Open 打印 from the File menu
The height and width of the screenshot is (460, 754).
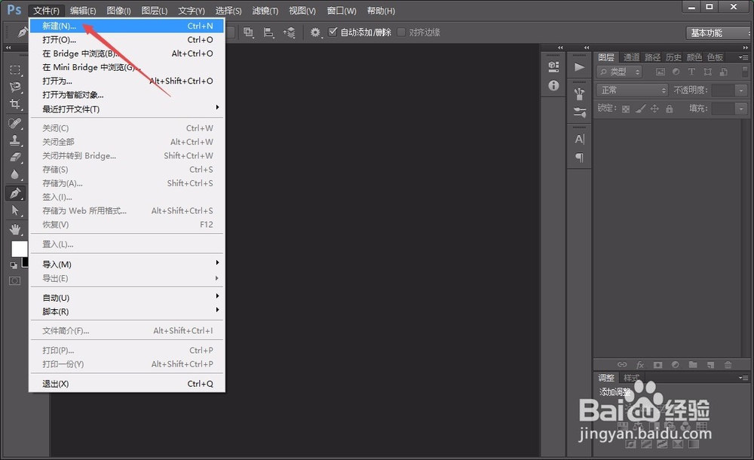coord(57,350)
